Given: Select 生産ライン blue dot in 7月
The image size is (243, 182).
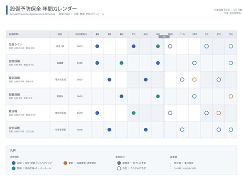Looking at the screenshot, I should [134, 46].
